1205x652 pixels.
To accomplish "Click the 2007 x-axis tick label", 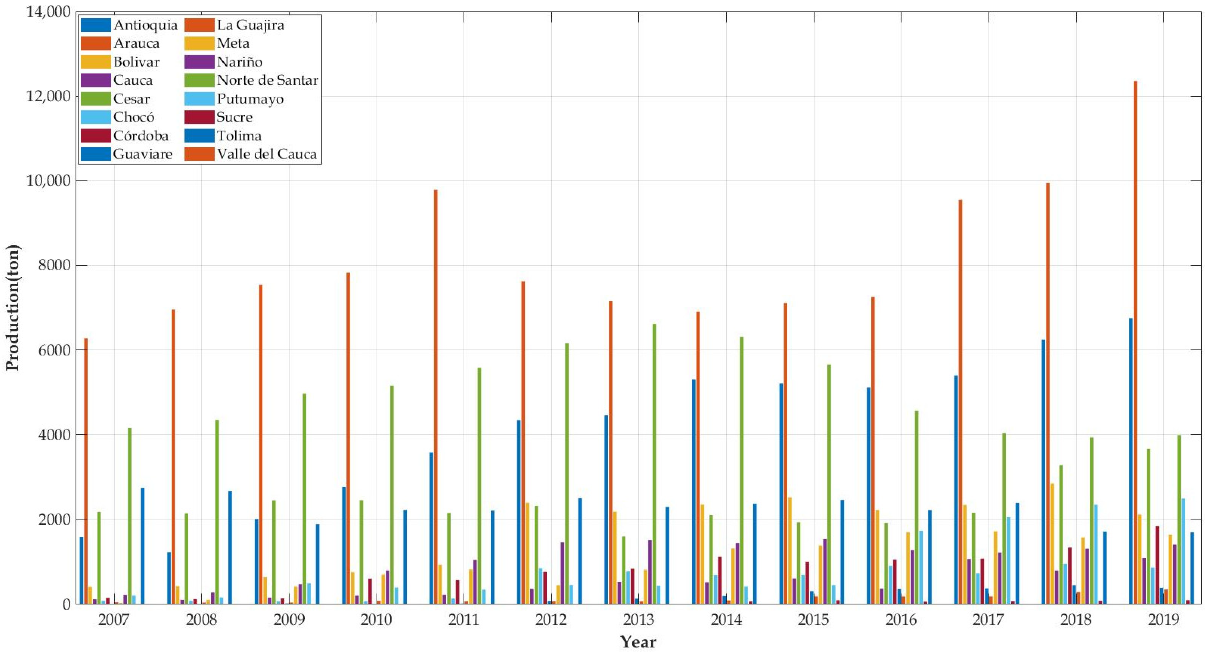I will click(x=114, y=620).
